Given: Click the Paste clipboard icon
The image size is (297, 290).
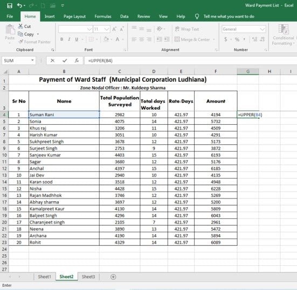Looking at the screenshot, I should (x=10, y=30).
